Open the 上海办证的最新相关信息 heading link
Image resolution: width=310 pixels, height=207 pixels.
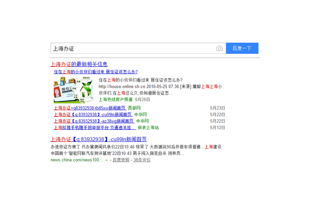click(79, 64)
